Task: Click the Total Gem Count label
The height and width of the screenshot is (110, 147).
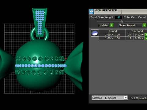Action: 135,17
